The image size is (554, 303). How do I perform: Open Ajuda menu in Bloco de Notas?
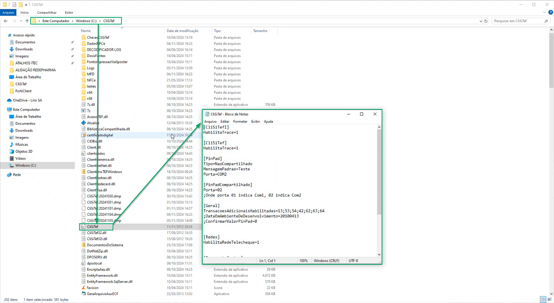coord(268,121)
